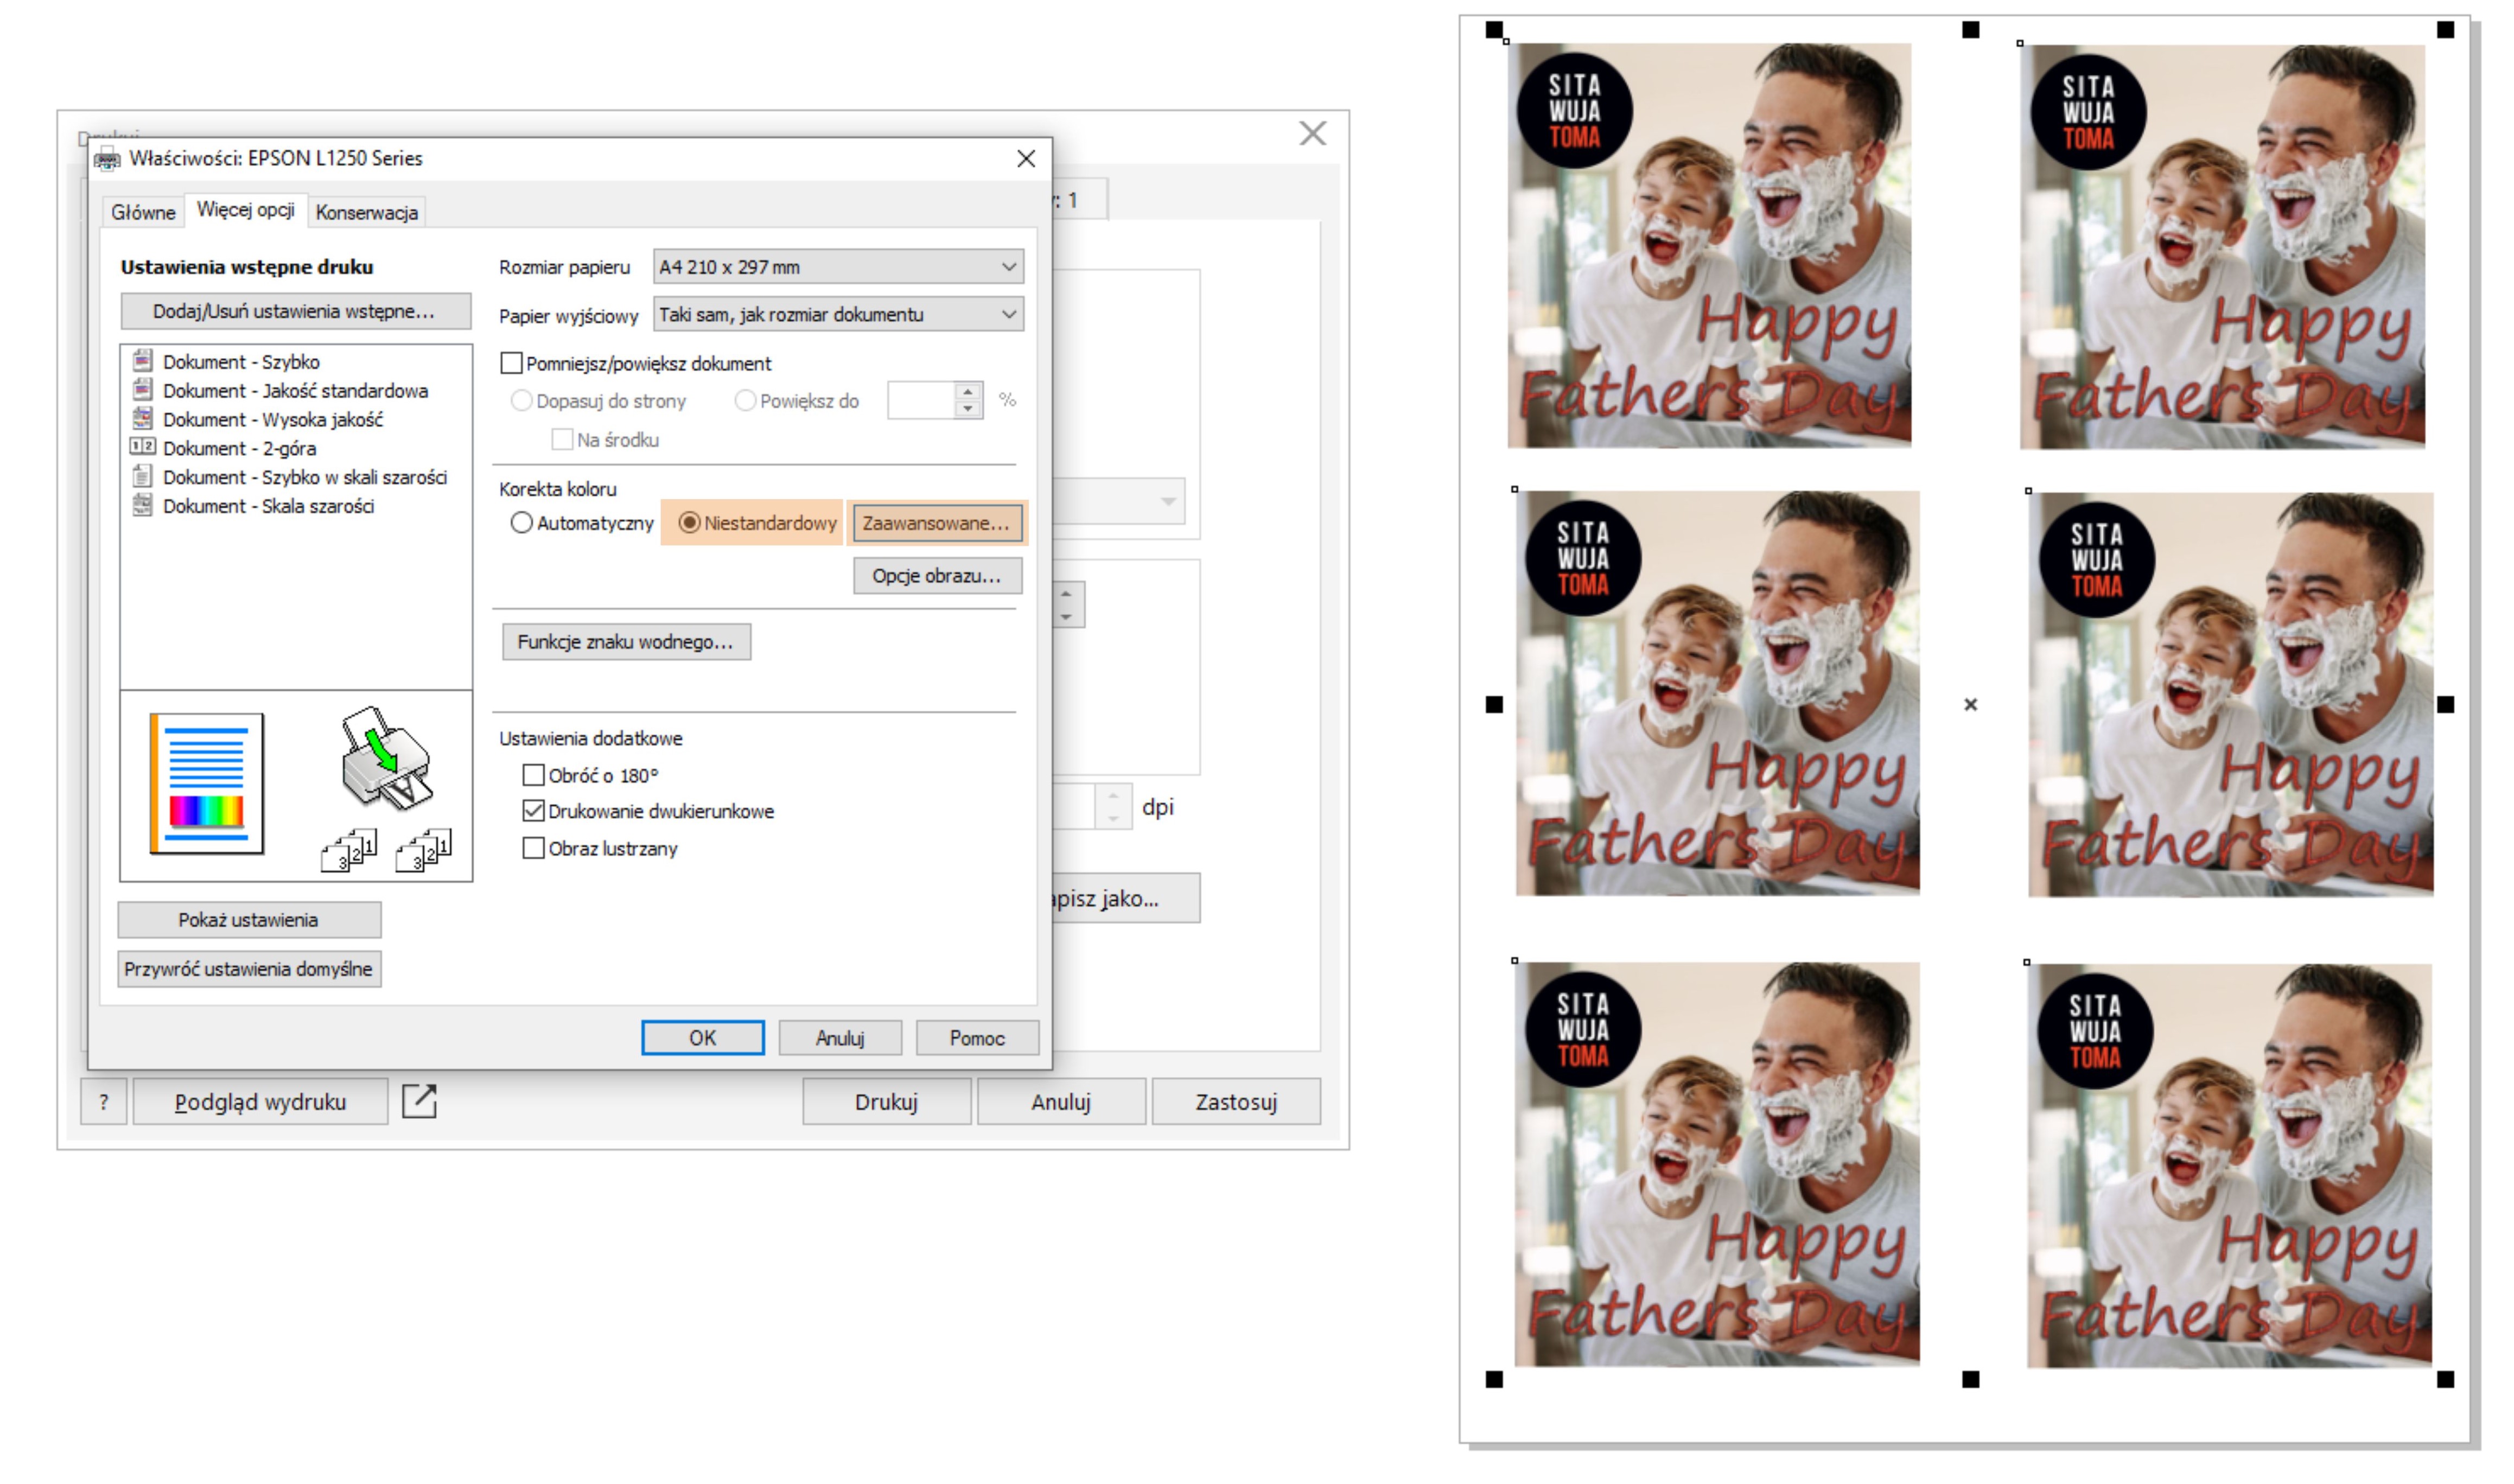
Task: Click the Podgląd wydruku button
Action: [x=260, y=1102]
